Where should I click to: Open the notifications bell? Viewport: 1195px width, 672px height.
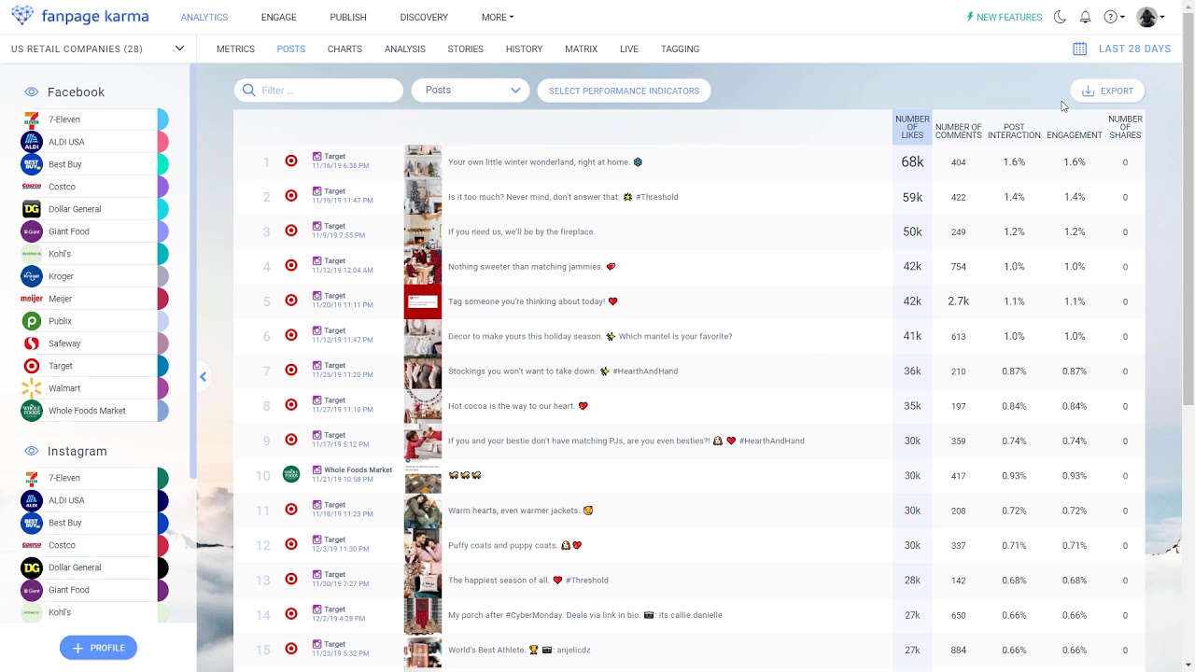tap(1085, 17)
